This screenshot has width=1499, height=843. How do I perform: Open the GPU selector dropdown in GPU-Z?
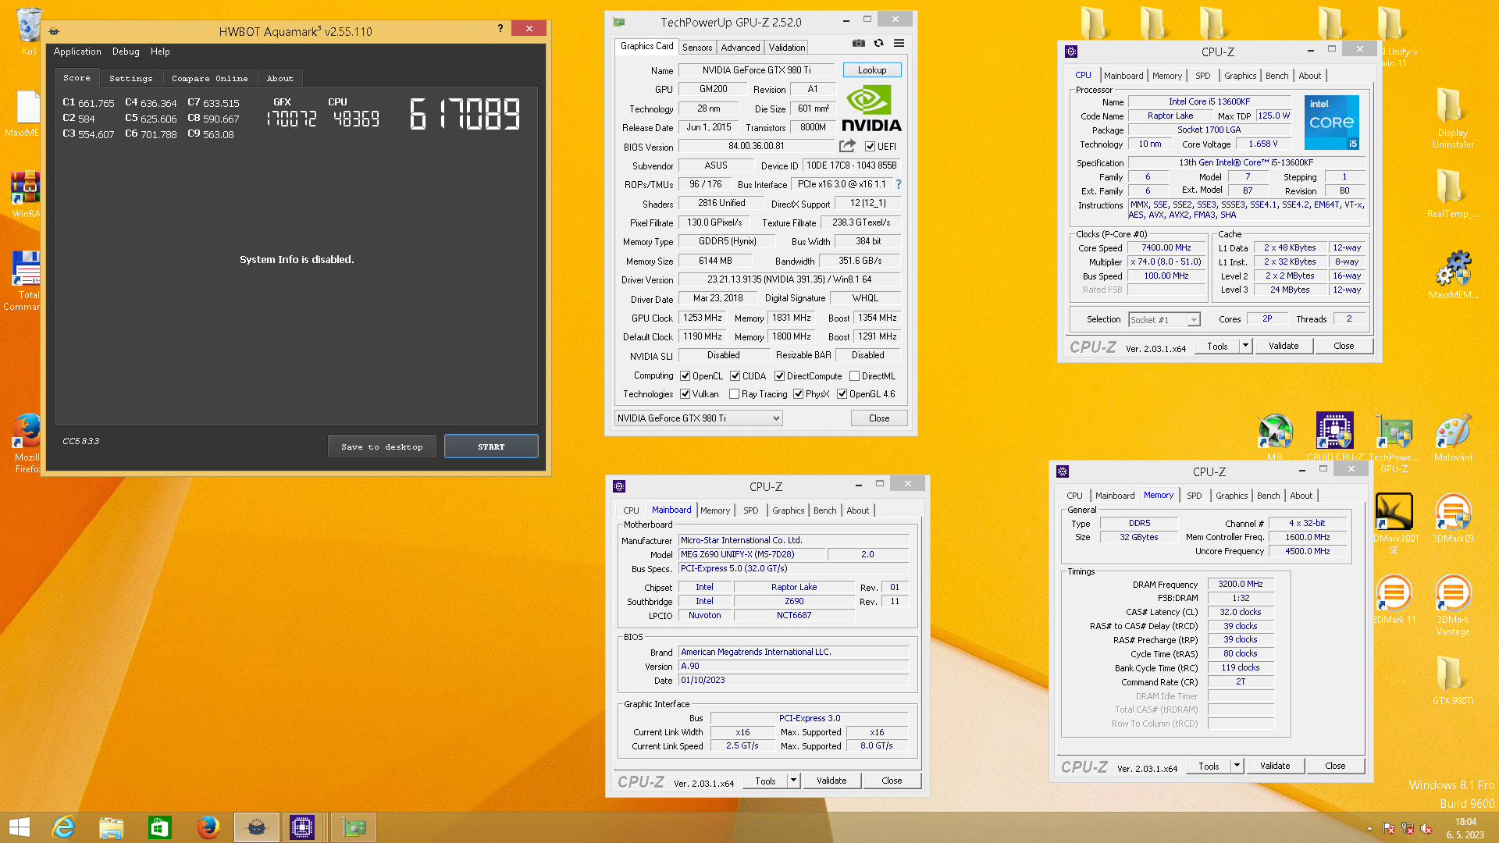point(698,418)
